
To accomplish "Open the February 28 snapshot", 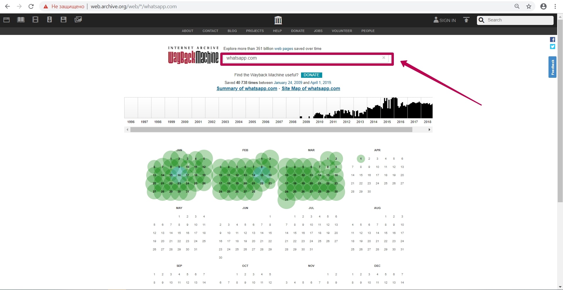I will click(x=253, y=192).
